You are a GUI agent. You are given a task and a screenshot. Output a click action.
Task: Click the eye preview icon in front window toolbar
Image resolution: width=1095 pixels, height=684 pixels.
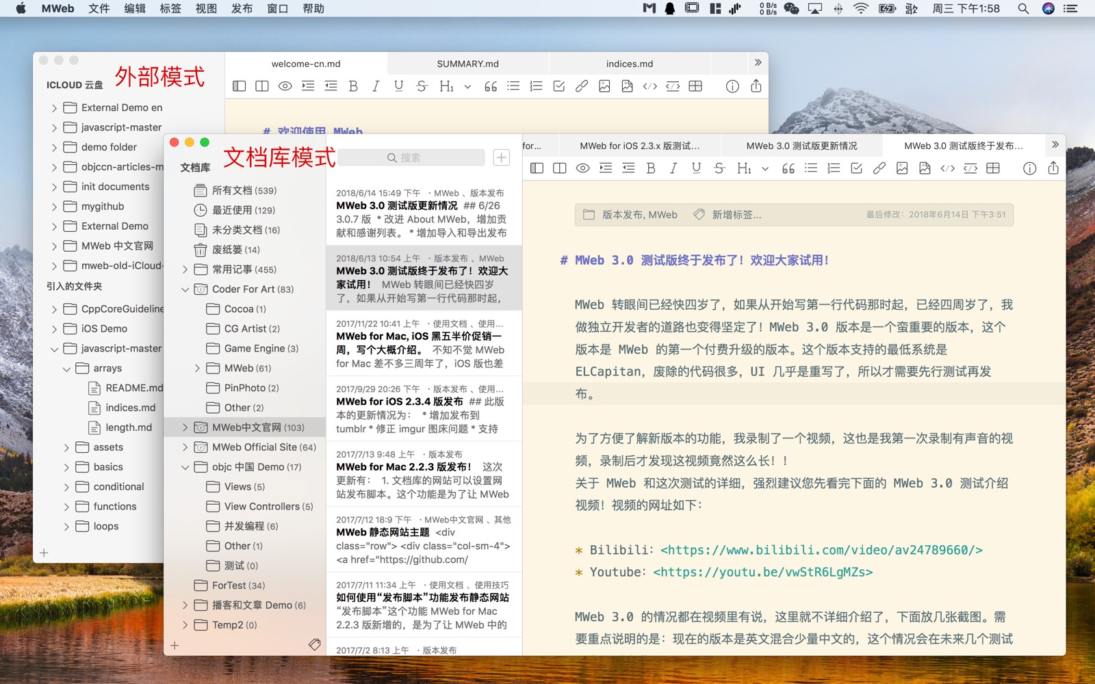tap(582, 168)
